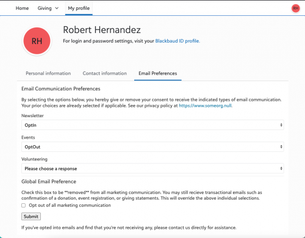This screenshot has width=305, height=238.
Task: Click the Events field label
Action: point(28,137)
